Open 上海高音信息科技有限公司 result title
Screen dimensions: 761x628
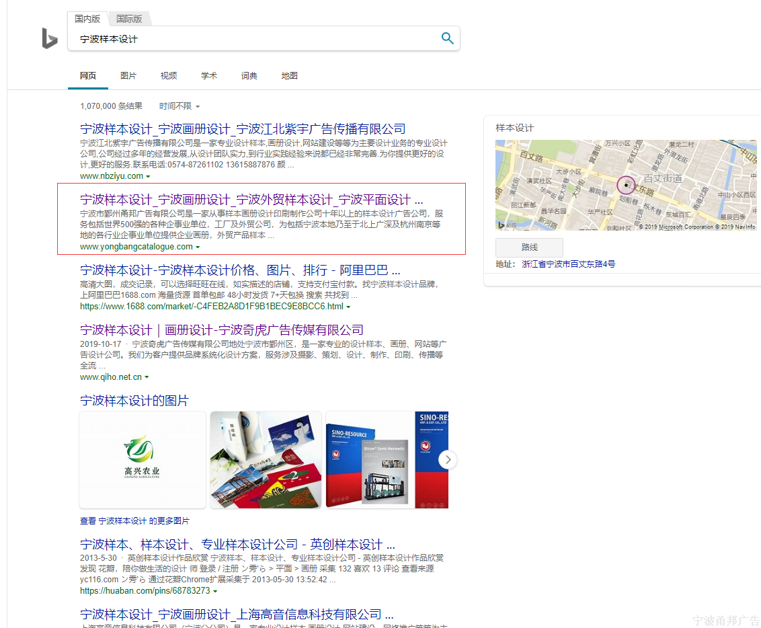coord(237,615)
